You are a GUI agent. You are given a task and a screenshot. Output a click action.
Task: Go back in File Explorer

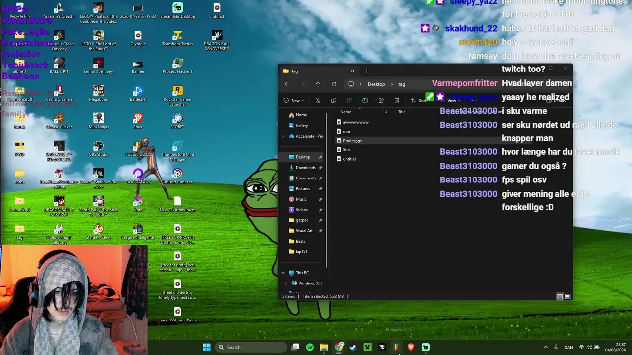point(286,84)
